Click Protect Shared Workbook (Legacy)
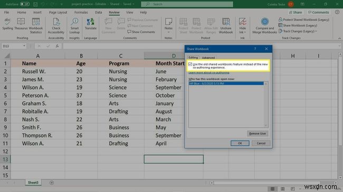This screenshot has width=343, height=192. 304,19
